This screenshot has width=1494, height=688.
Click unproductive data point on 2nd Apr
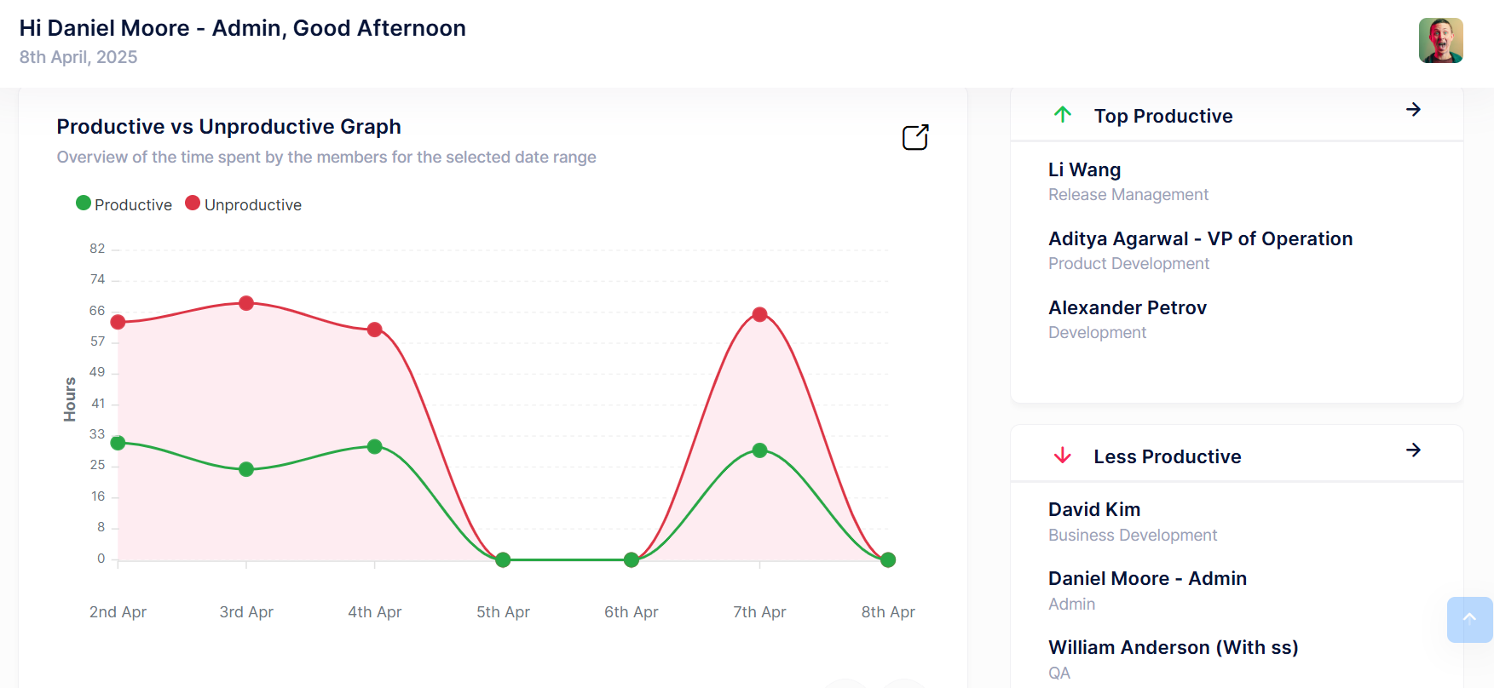(x=118, y=322)
